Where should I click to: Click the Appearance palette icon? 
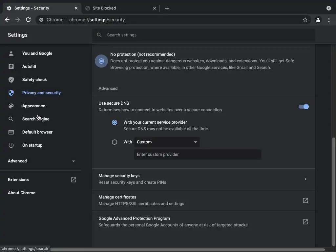(11, 106)
